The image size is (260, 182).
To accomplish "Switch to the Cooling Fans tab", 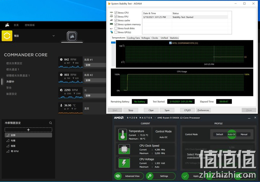I will pos(133,38).
